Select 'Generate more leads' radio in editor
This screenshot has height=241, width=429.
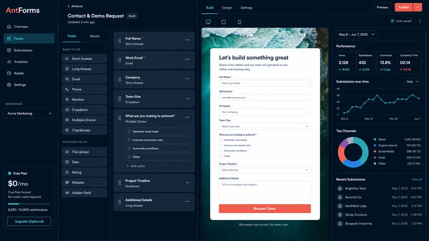[129, 131]
